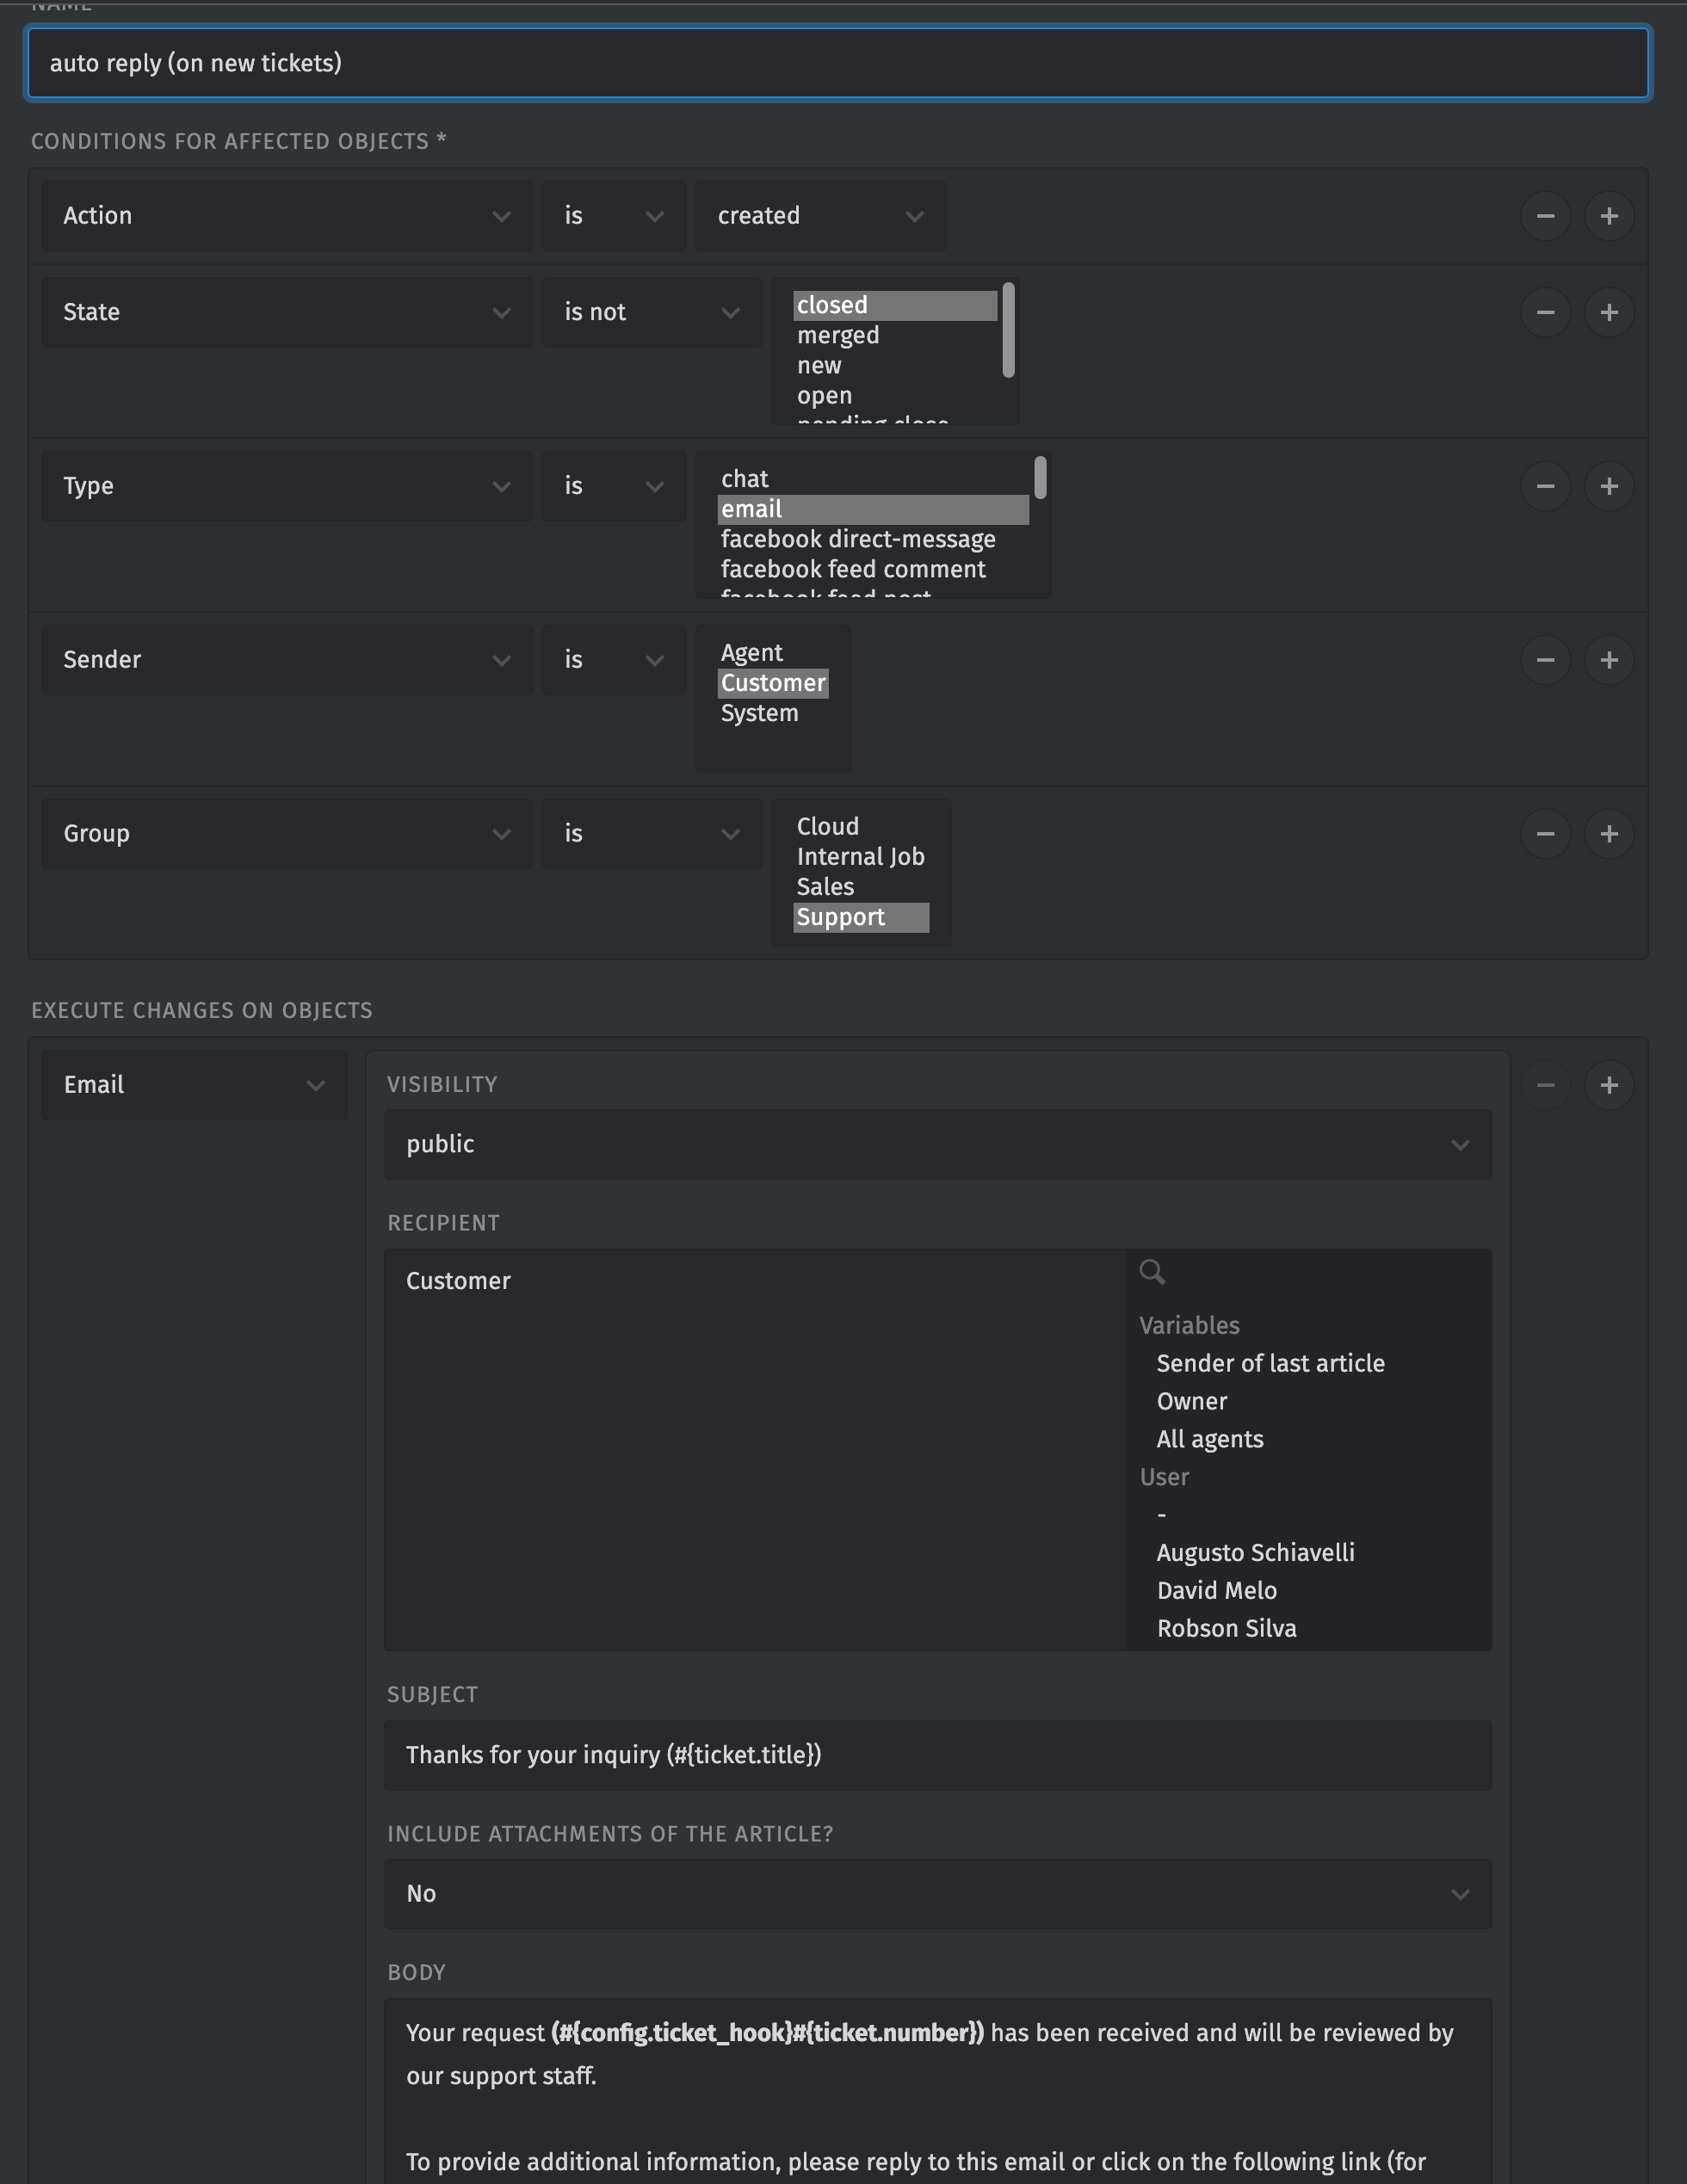The height and width of the screenshot is (2184, 1687).
Task: Select 'Sales' in the Group list
Action: (861, 887)
